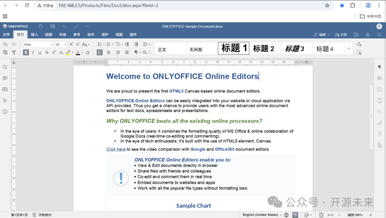
Task: Open the comments icon in the left sidebar
Action: pyautogui.click(x=5, y=78)
